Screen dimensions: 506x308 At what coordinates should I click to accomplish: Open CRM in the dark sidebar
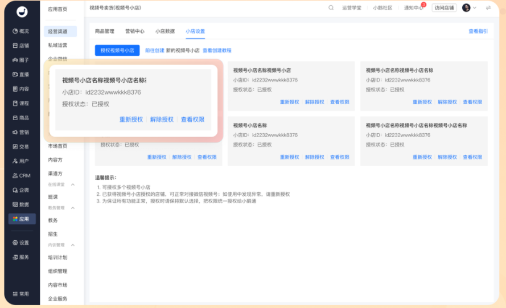pyautogui.click(x=21, y=175)
